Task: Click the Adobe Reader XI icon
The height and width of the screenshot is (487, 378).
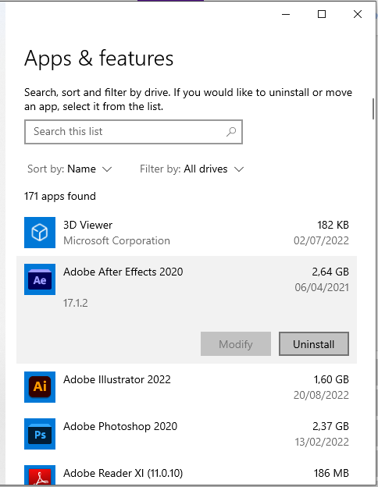Action: pyautogui.click(x=40, y=475)
